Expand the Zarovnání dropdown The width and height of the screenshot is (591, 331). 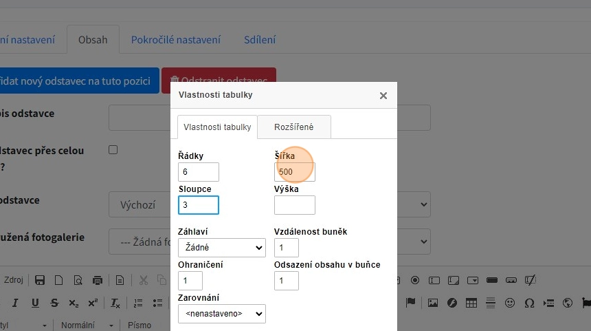(221, 314)
